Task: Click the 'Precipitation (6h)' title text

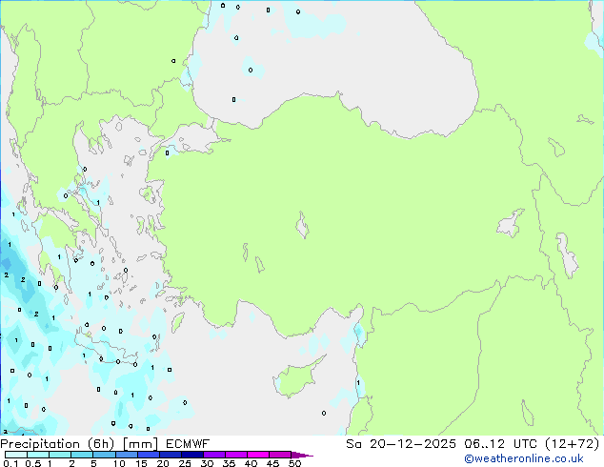Action: pos(57,444)
